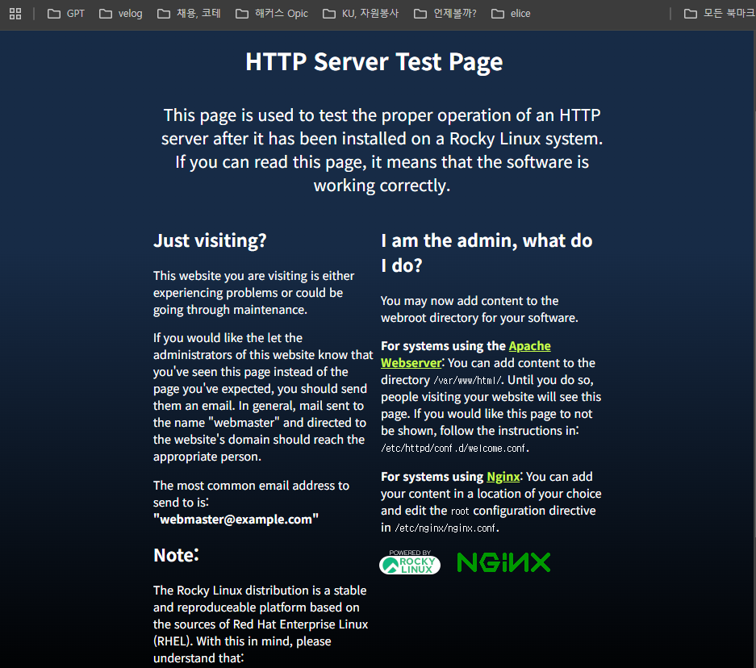Click the Note: heading
Screen dimensions: 756x668
[x=176, y=555]
